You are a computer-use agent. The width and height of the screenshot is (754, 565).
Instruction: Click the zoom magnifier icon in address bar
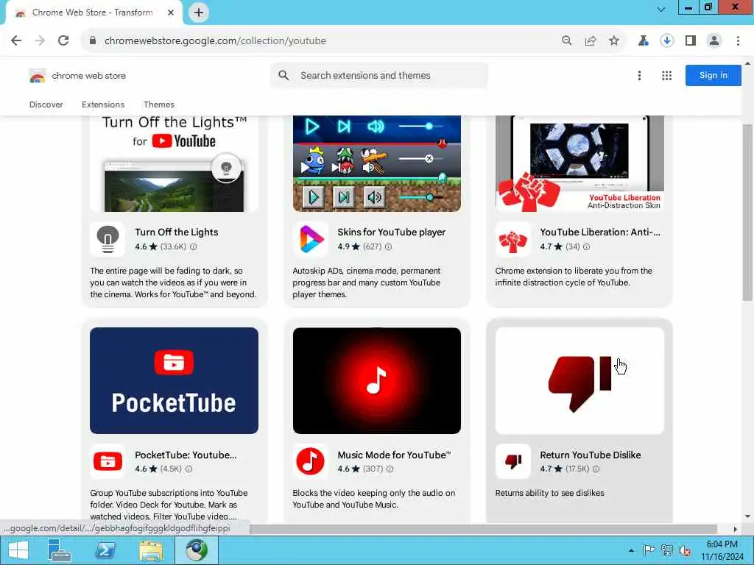[x=567, y=41]
